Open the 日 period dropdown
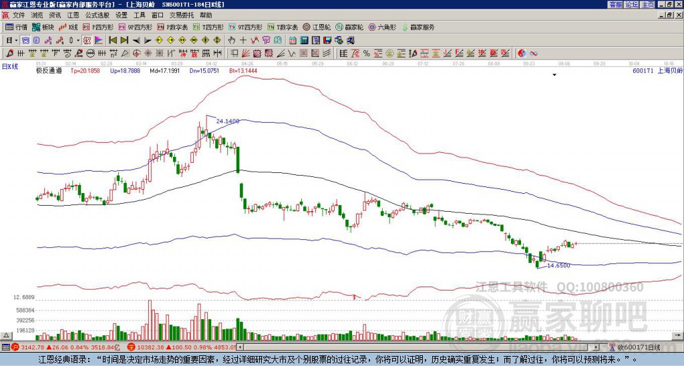The image size is (684, 366). [x=12, y=40]
